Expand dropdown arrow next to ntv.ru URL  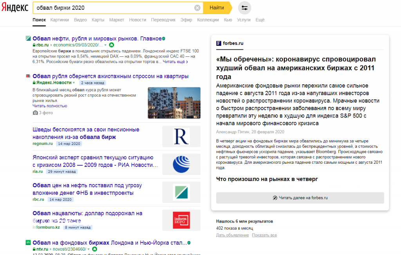coord(89,249)
